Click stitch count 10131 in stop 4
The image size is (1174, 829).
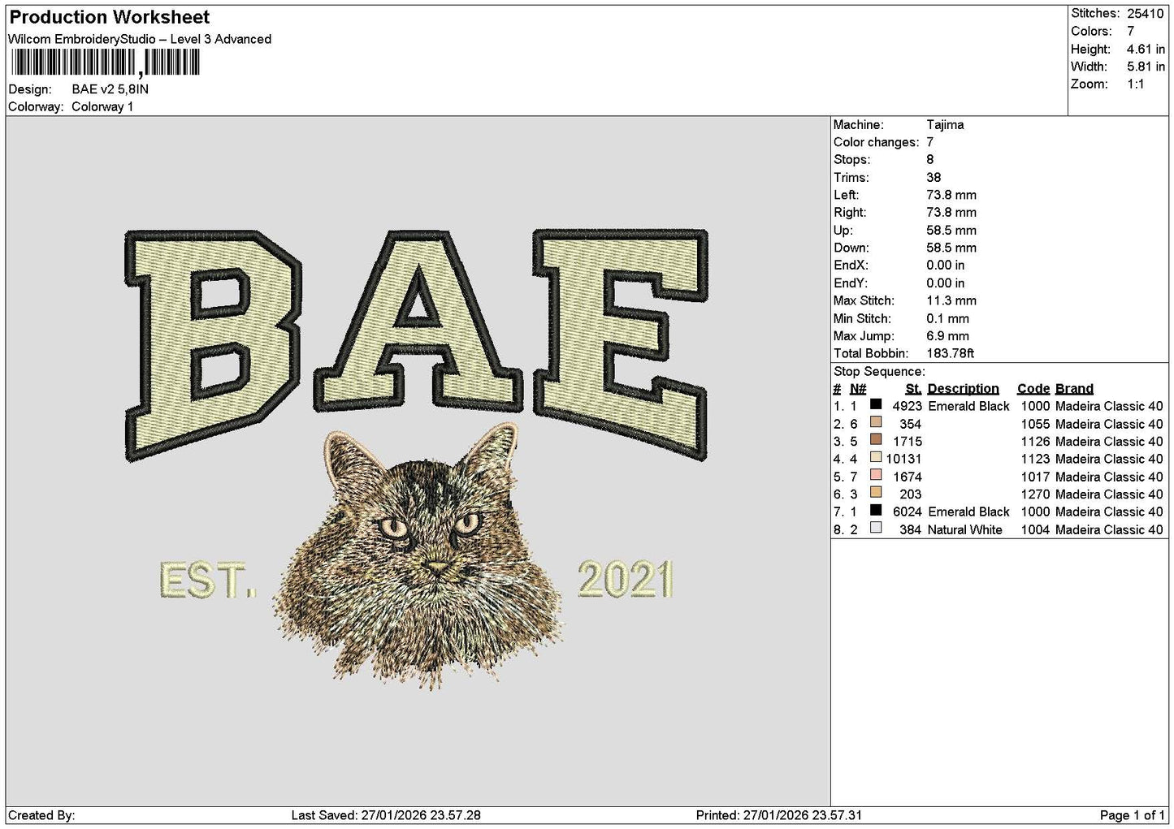[x=903, y=459]
